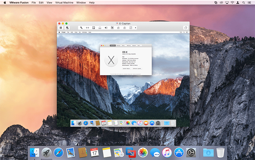Launch Safari from host dock
This screenshot has height=160, width=255.
click(x=59, y=153)
